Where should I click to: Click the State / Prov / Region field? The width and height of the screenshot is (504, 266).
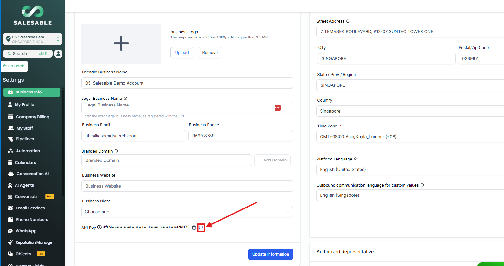coord(410,85)
